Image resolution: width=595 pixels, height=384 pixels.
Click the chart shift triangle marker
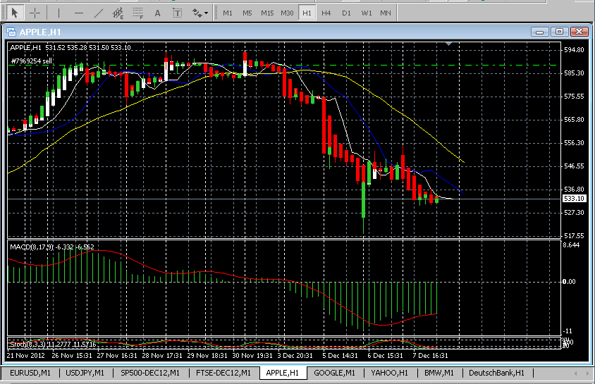coord(448,44)
